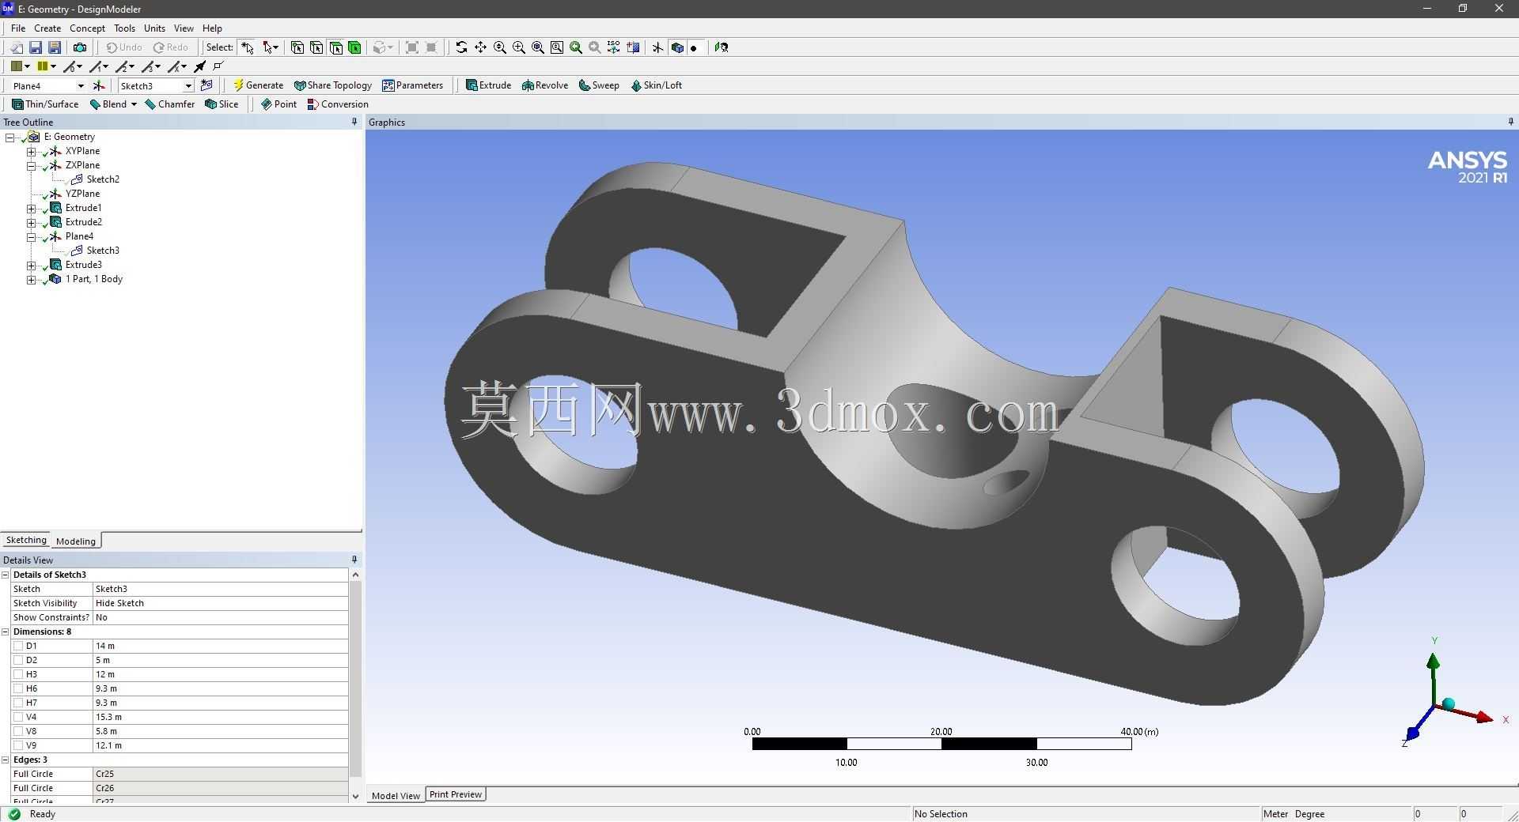Check the H6 dimension parameter box
Viewport: 1519px width, 822px height.
(18, 688)
